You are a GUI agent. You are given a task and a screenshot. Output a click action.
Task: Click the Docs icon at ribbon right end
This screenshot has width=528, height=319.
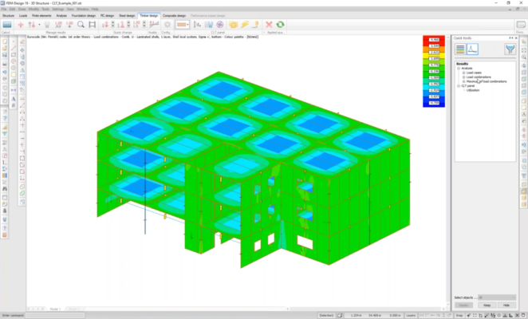pyautogui.click(x=521, y=25)
